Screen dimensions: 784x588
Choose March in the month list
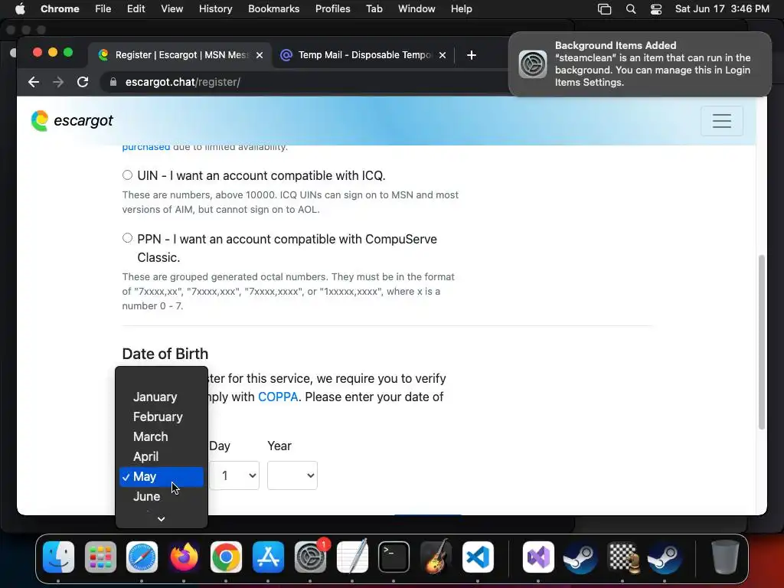162,436
